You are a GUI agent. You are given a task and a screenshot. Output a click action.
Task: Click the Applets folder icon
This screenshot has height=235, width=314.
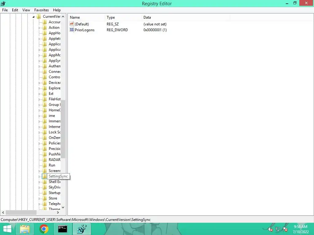pos(44,38)
